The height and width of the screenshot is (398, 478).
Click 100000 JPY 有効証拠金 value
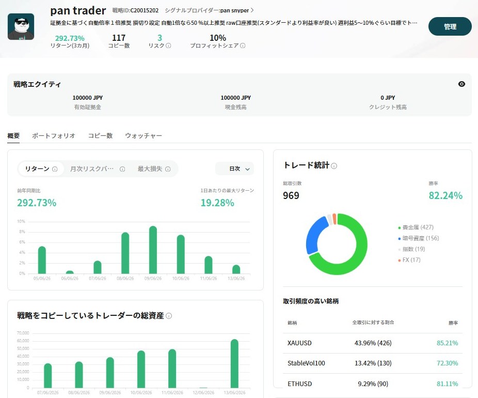[x=87, y=98]
